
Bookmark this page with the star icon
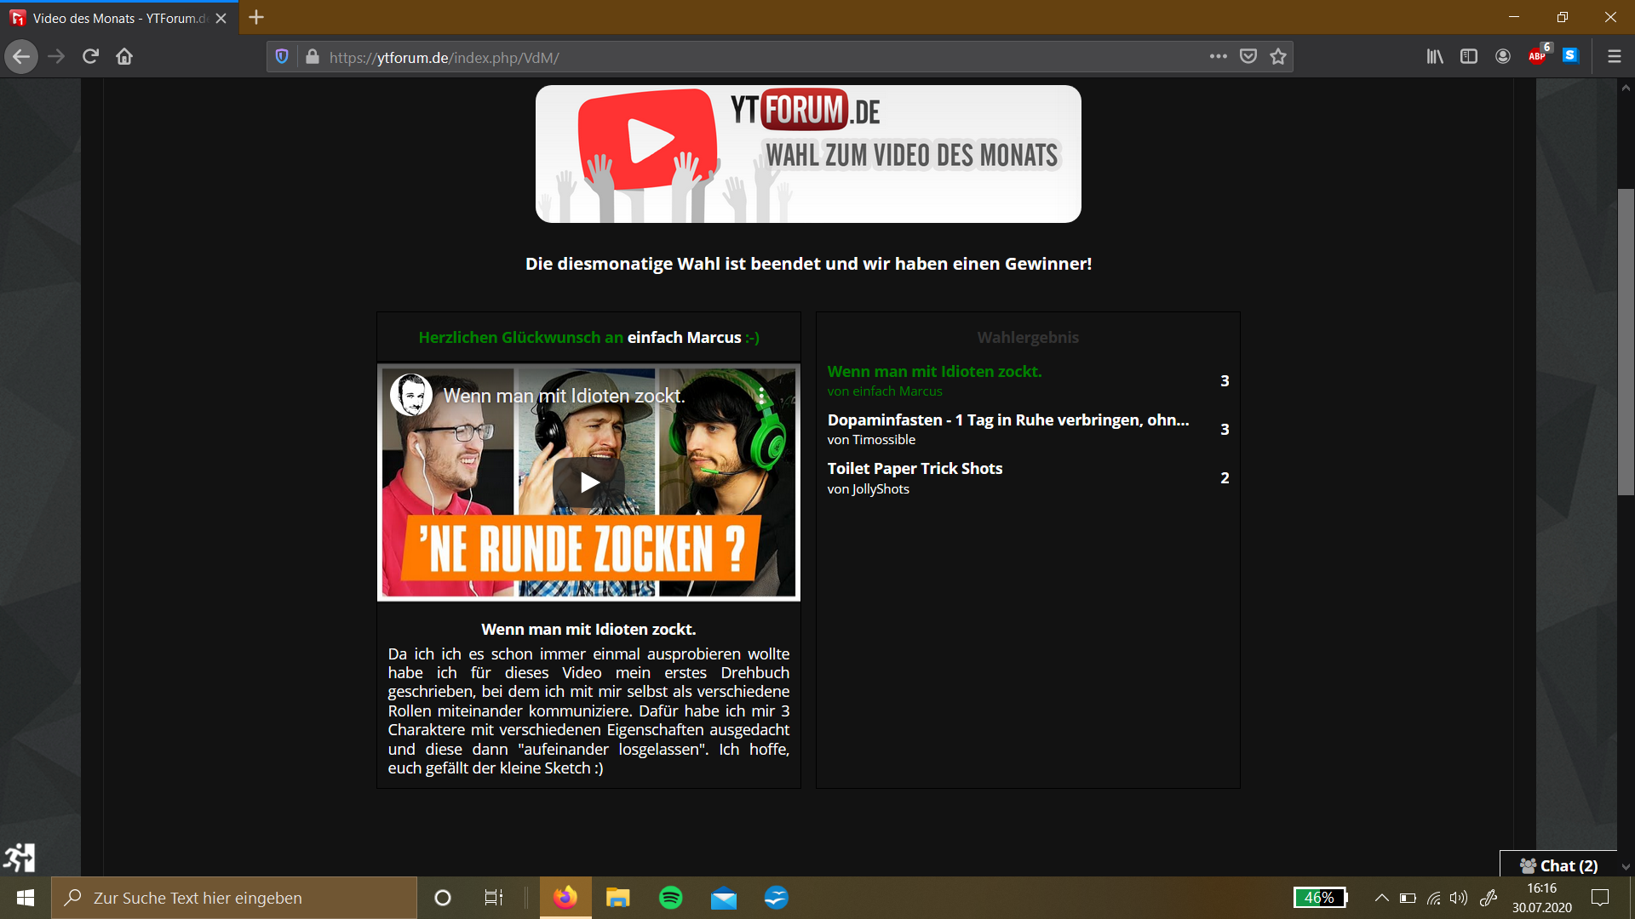click(1277, 57)
